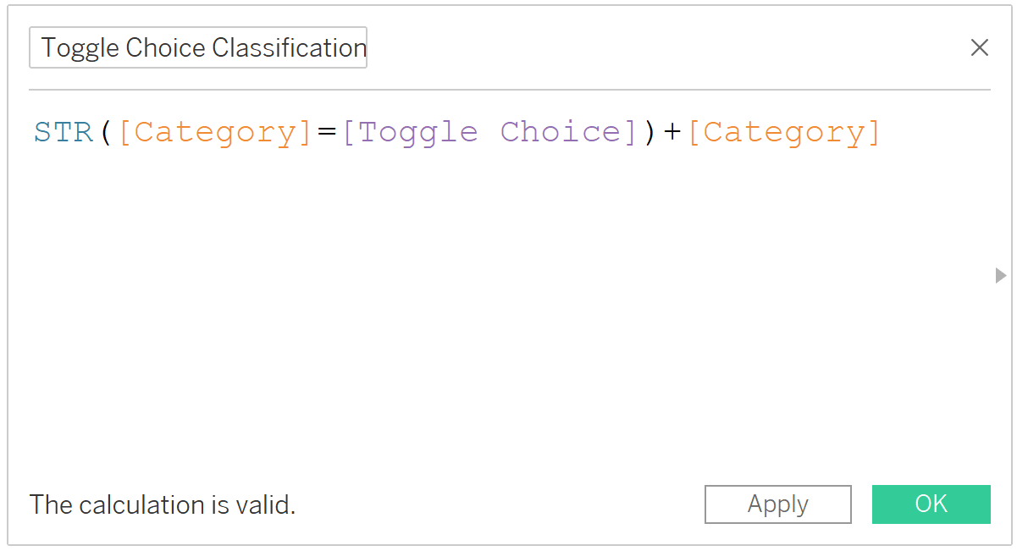This screenshot has width=1017, height=551.
Task: Select the STR function in formula
Action: point(64,132)
